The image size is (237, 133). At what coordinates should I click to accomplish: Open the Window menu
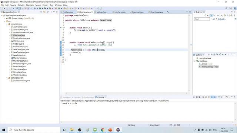58,5
